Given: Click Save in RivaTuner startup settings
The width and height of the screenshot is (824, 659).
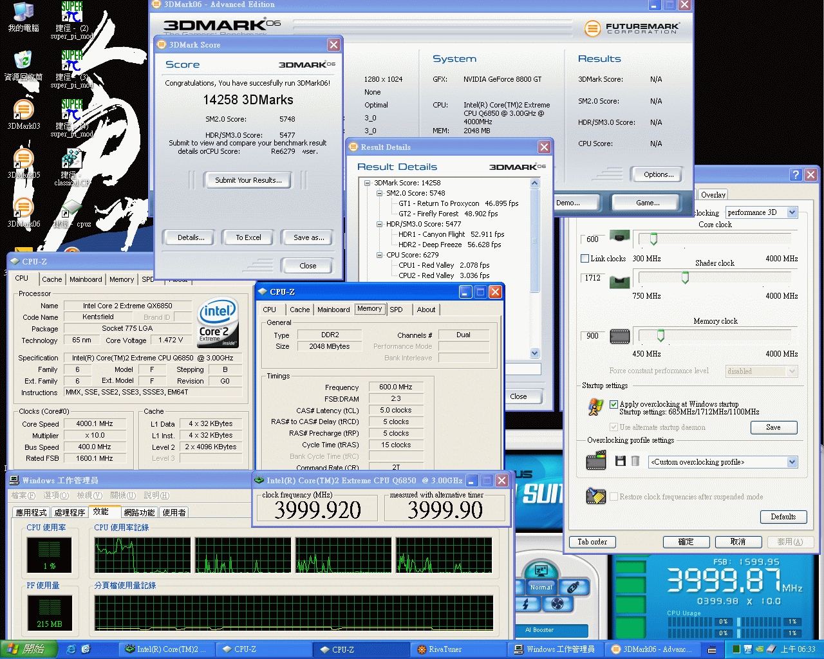Looking at the screenshot, I should click(x=774, y=427).
